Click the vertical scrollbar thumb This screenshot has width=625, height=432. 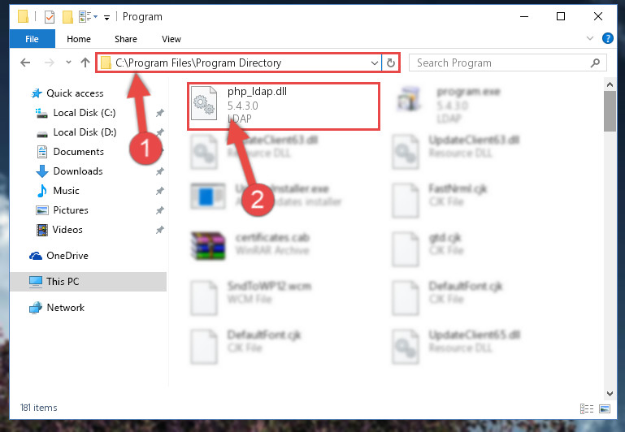click(x=610, y=110)
